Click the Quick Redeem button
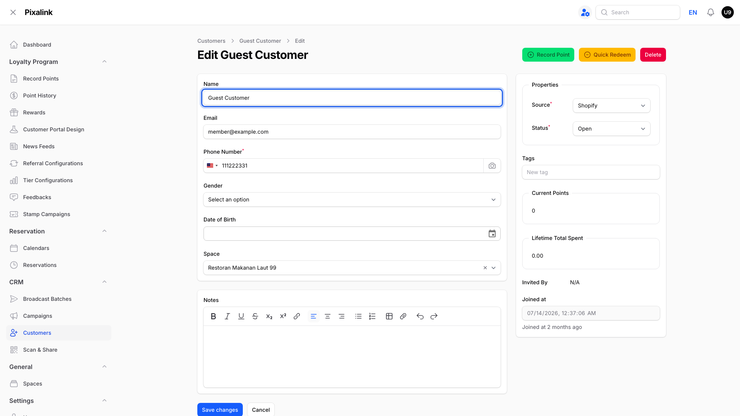This screenshot has width=740, height=416. click(x=607, y=55)
